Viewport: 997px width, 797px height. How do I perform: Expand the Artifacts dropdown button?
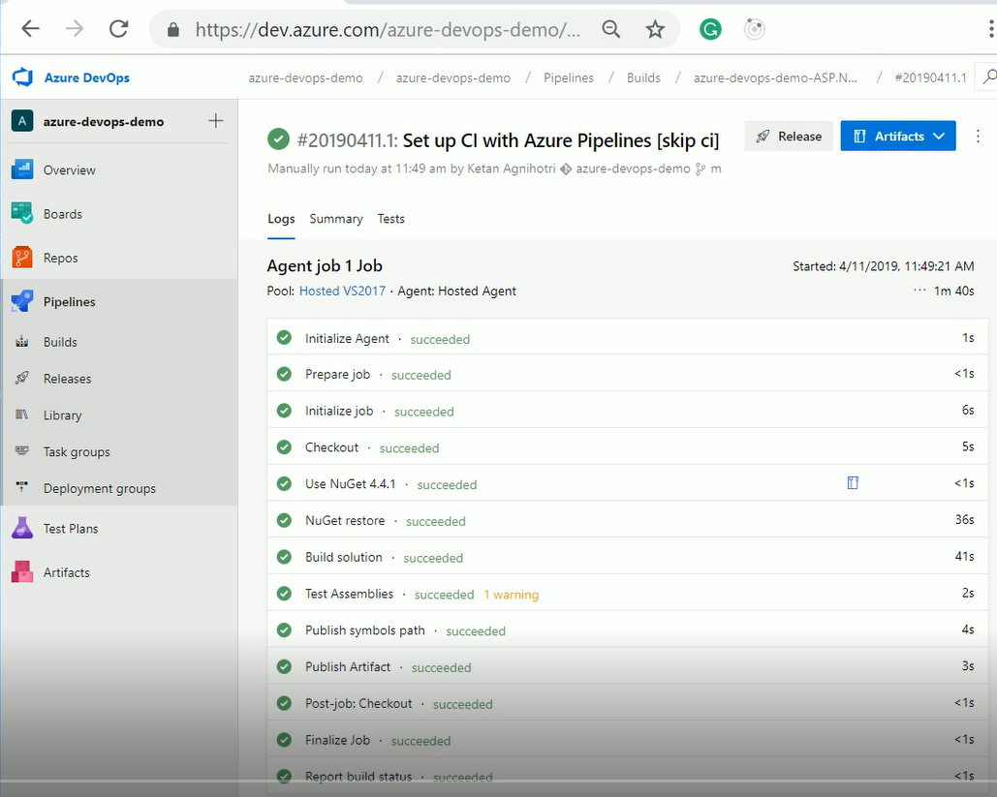coord(898,137)
